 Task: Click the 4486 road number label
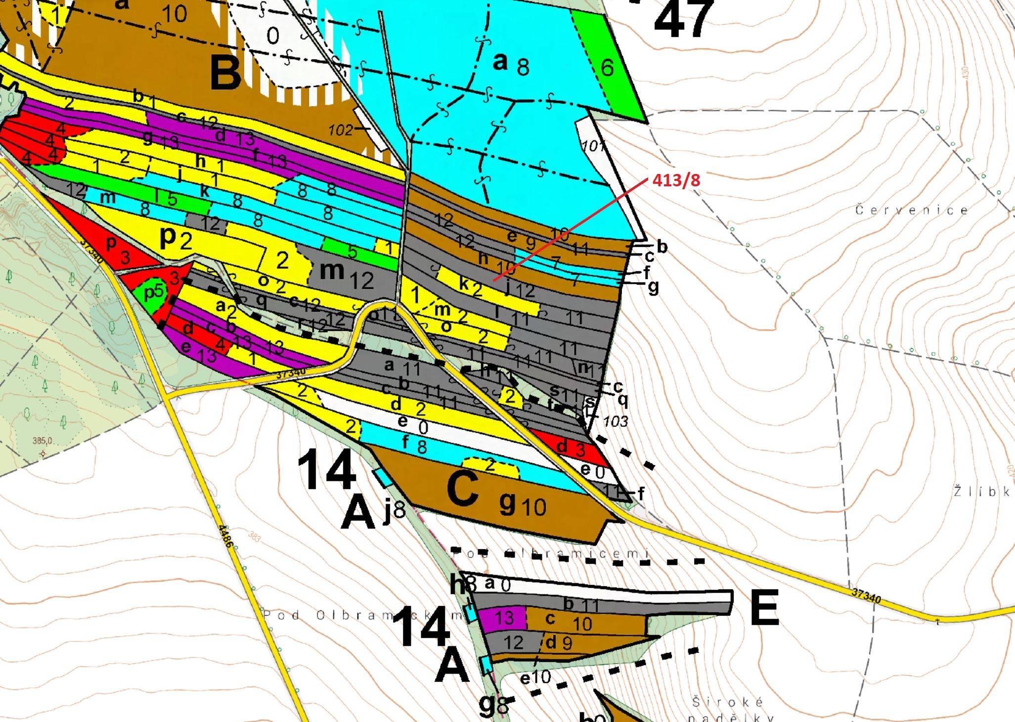point(225,536)
